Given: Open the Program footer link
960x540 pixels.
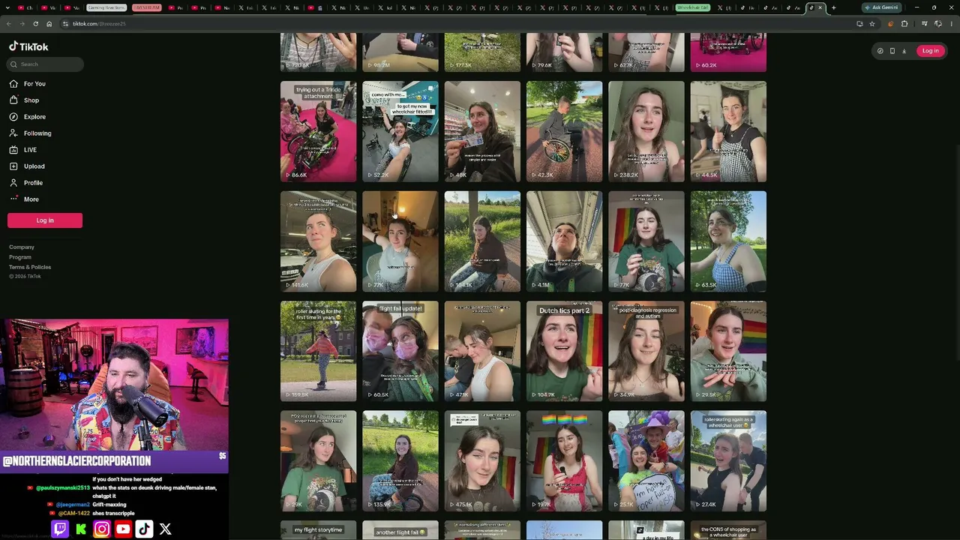Looking at the screenshot, I should [x=20, y=257].
